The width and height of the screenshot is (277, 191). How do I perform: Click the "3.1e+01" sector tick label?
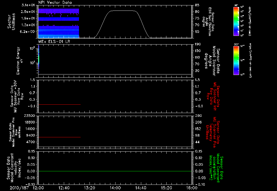coord(28,5)
